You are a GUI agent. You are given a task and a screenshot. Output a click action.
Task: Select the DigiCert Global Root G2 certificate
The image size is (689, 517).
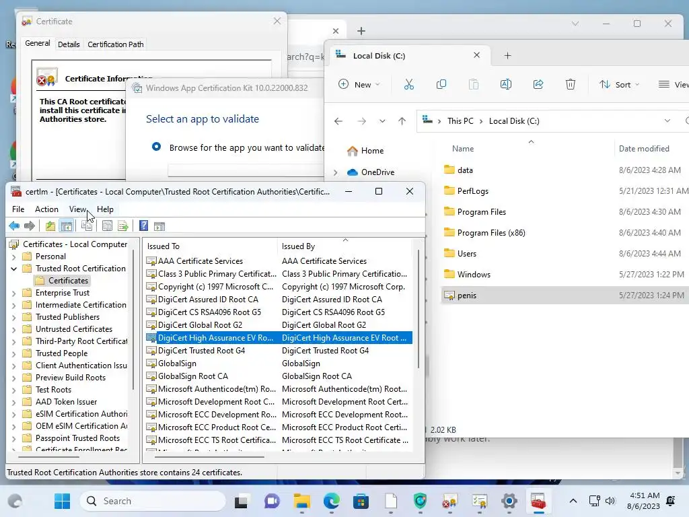point(279,325)
